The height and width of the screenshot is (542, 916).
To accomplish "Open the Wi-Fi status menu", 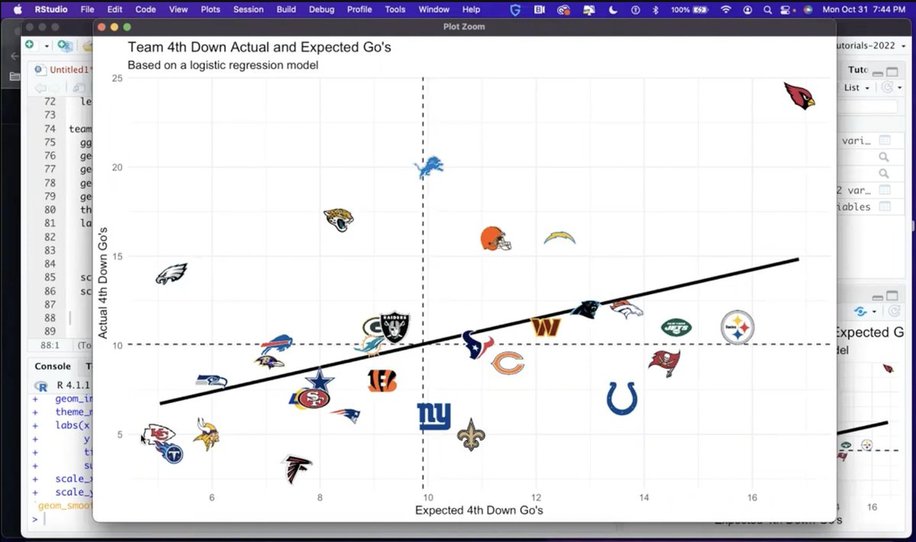I will pyautogui.click(x=726, y=9).
